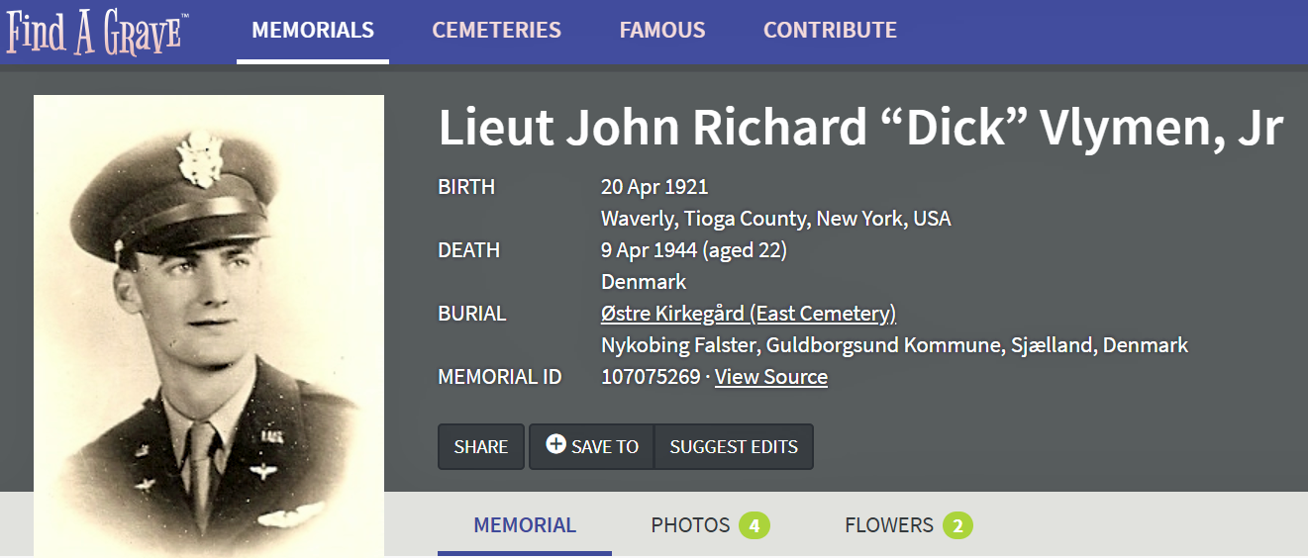
Task: Open the Memorials navigation menu
Action: (313, 31)
